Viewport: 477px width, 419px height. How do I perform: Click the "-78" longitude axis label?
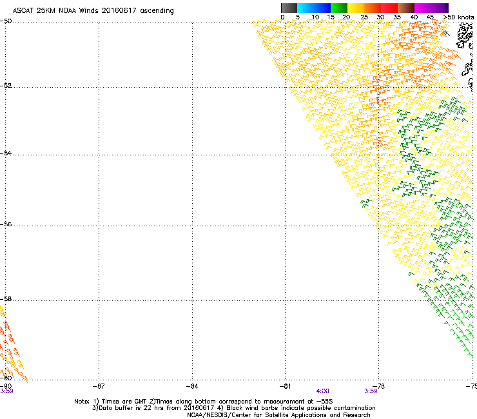(x=379, y=386)
